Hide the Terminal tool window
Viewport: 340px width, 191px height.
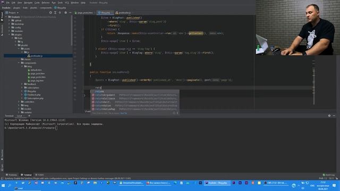coord(334,116)
